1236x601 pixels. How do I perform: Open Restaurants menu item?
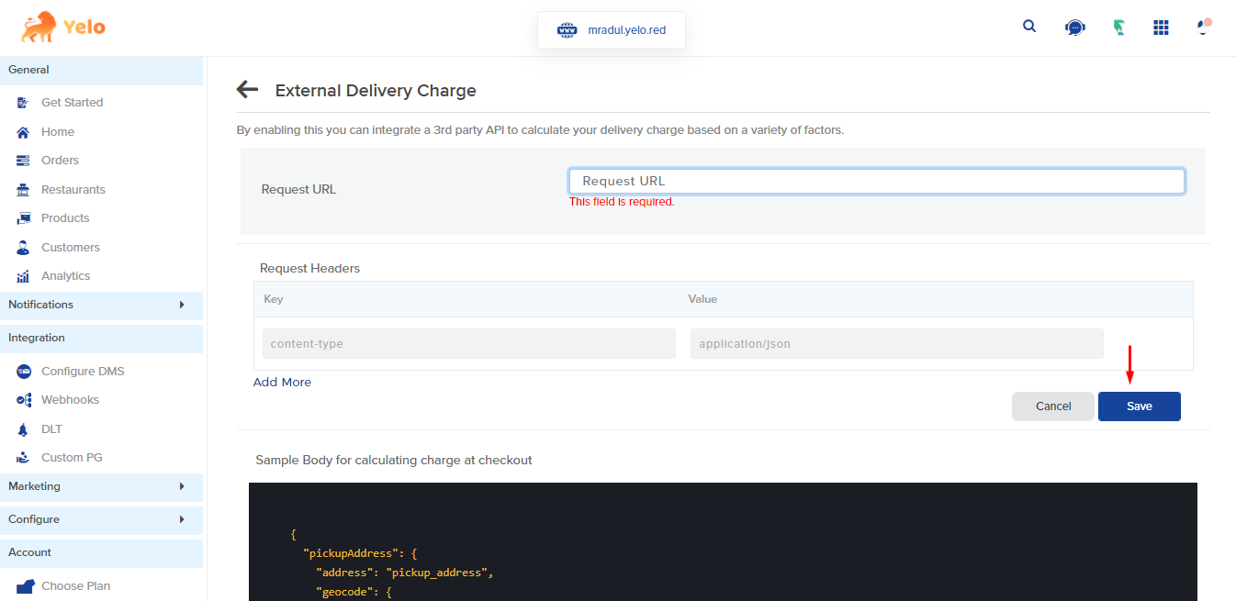[73, 190]
